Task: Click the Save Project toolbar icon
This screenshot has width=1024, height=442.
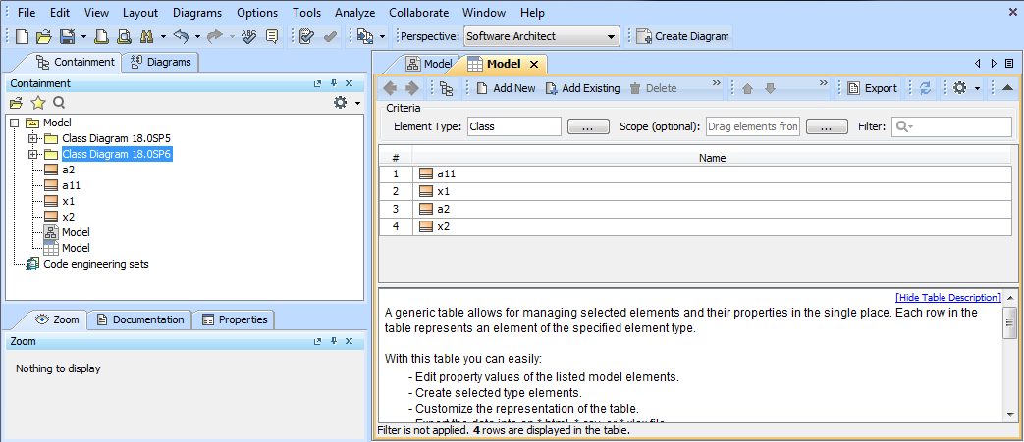Action: click(x=67, y=36)
